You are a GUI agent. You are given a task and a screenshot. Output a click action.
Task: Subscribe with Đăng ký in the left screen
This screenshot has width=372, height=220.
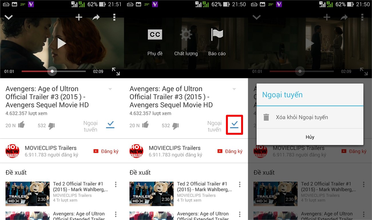pos(106,151)
